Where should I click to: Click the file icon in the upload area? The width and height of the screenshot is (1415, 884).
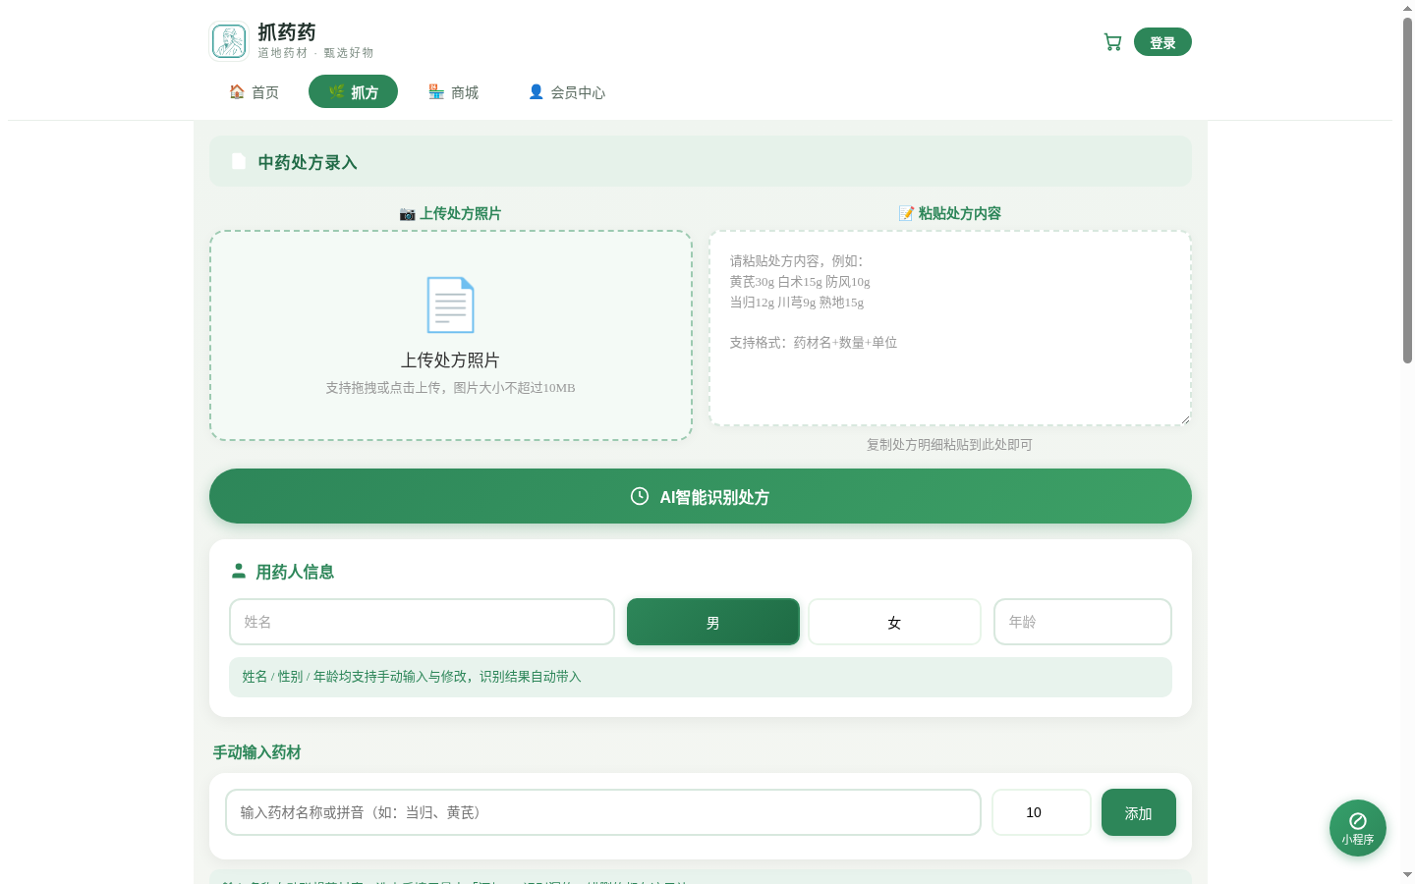pyautogui.click(x=450, y=304)
